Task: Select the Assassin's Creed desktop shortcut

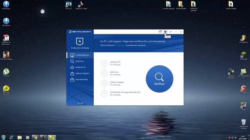Action: point(81,5)
